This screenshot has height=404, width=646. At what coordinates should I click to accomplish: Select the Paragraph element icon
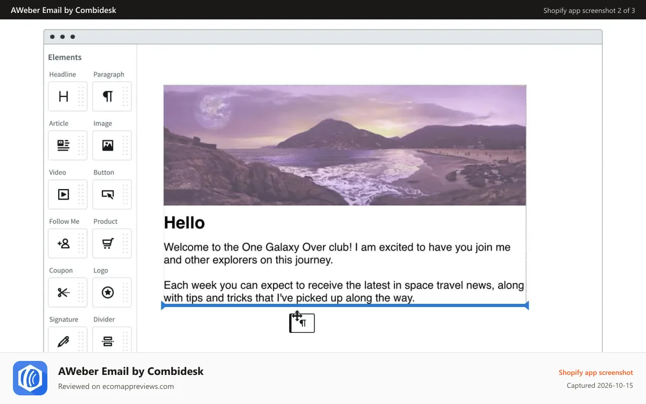[108, 96]
